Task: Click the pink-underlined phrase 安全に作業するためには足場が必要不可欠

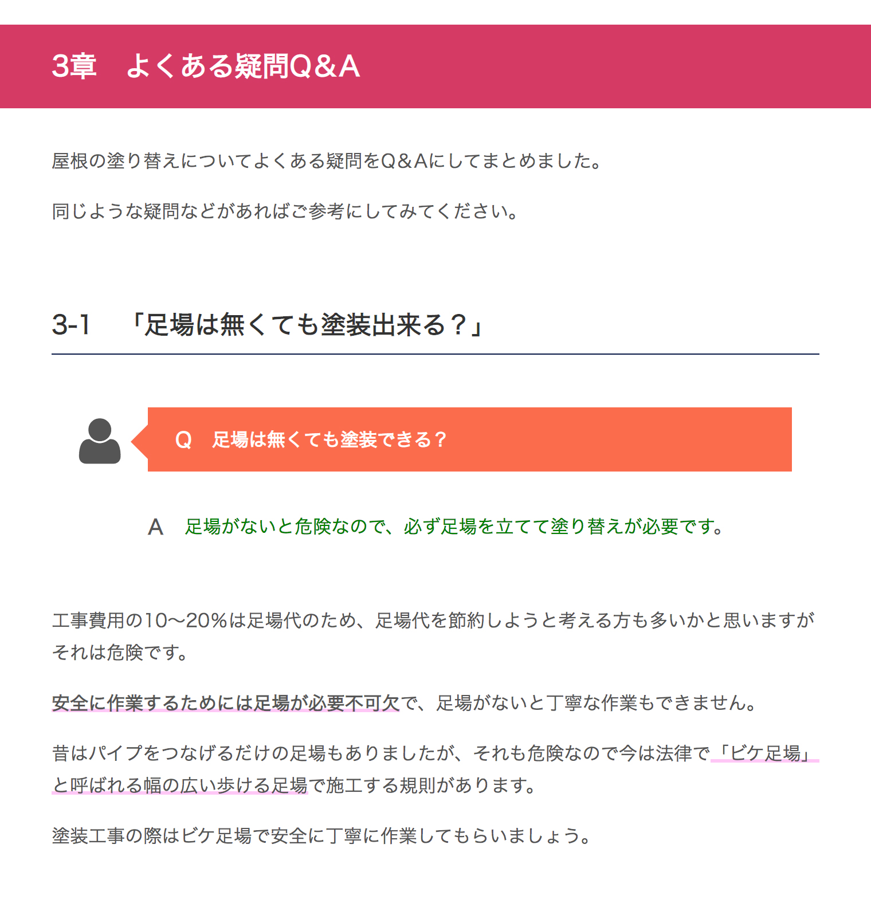Action: 226,702
